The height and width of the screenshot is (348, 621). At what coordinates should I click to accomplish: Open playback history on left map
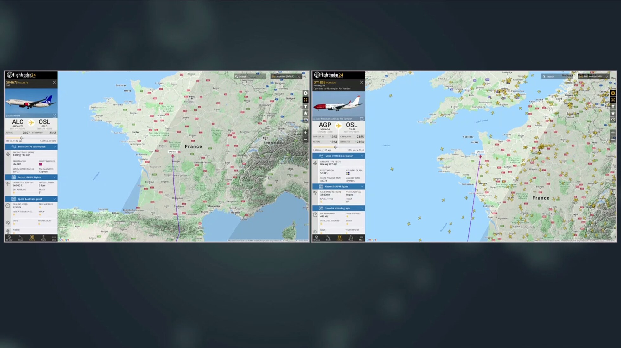305,120
